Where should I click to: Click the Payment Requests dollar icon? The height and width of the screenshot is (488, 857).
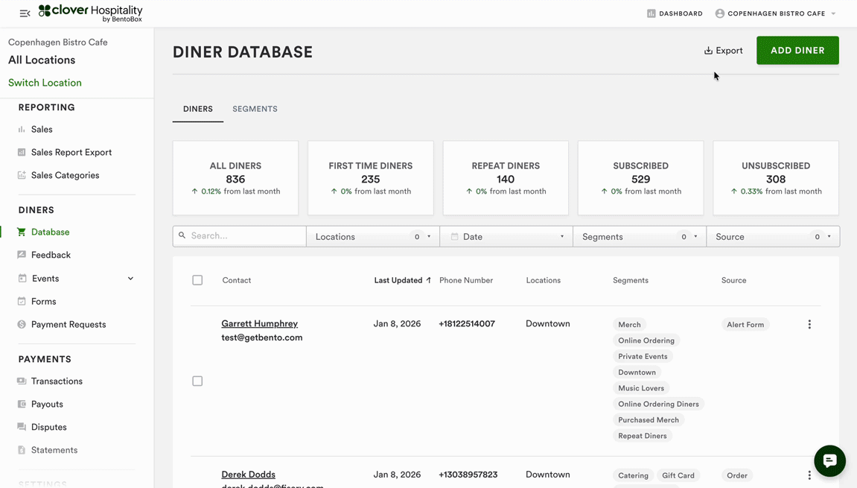click(x=22, y=325)
